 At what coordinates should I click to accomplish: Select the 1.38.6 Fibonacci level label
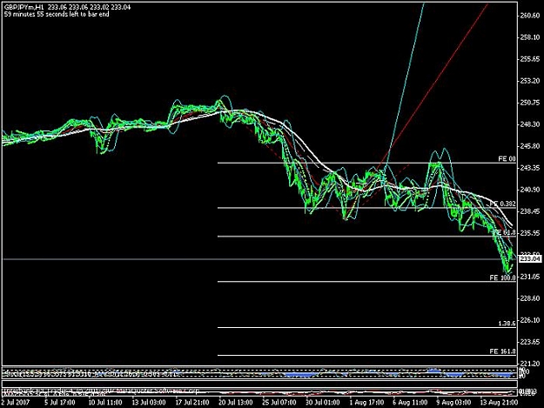point(507,324)
